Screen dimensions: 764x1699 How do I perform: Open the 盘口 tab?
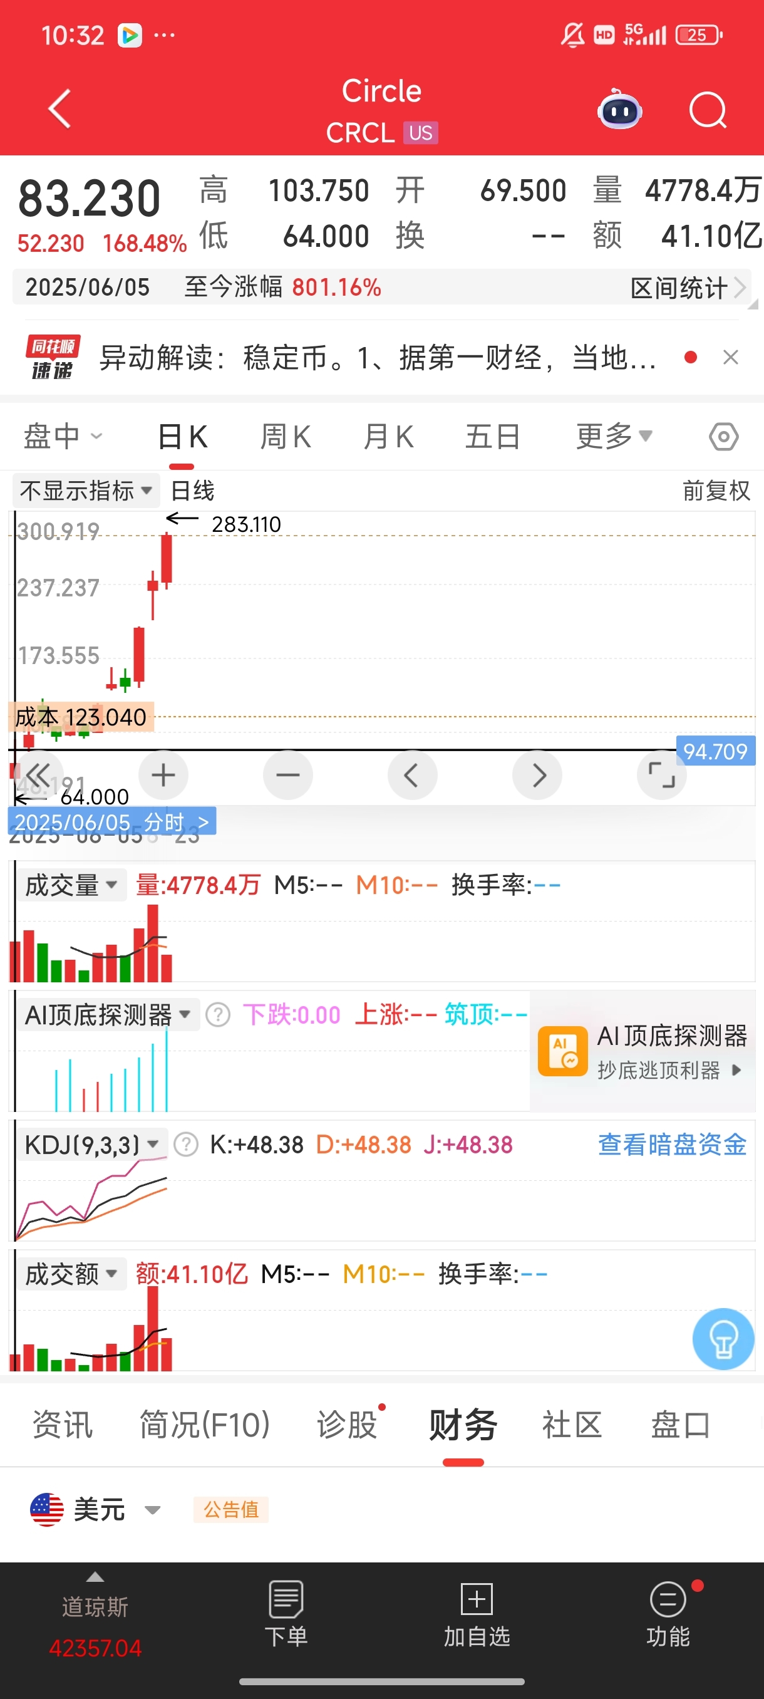point(680,1425)
